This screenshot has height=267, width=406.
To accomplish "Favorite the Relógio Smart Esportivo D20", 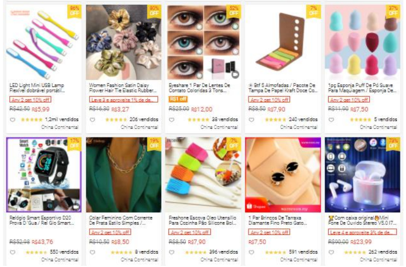I will (13, 252).
